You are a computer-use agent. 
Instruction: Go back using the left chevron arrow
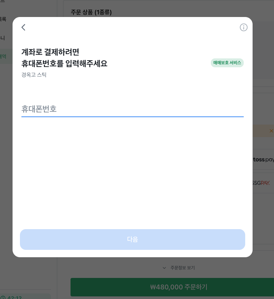[x=23, y=27]
